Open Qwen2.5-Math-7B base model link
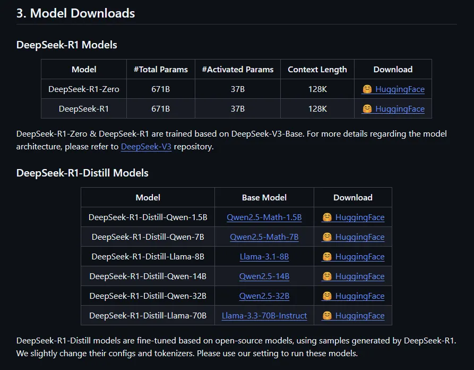 (x=264, y=237)
